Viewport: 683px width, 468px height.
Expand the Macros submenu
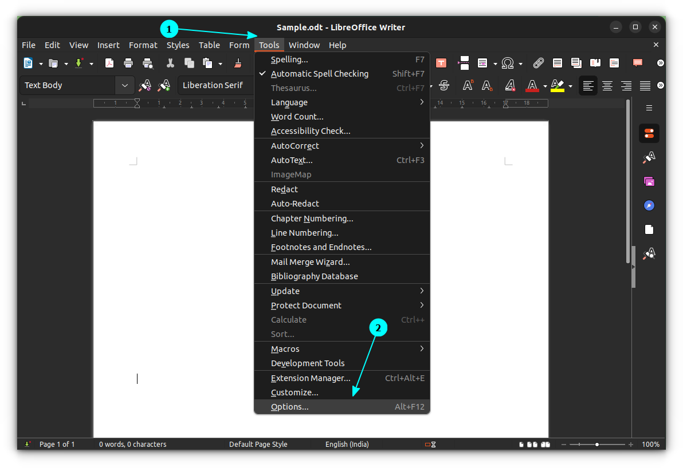(285, 348)
